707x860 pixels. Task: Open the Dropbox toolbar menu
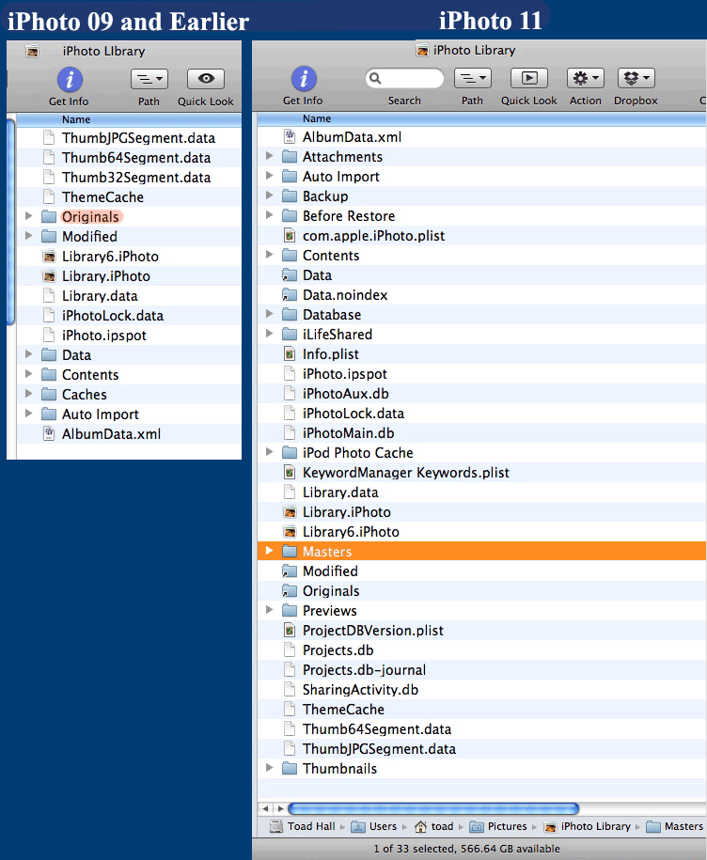[636, 78]
